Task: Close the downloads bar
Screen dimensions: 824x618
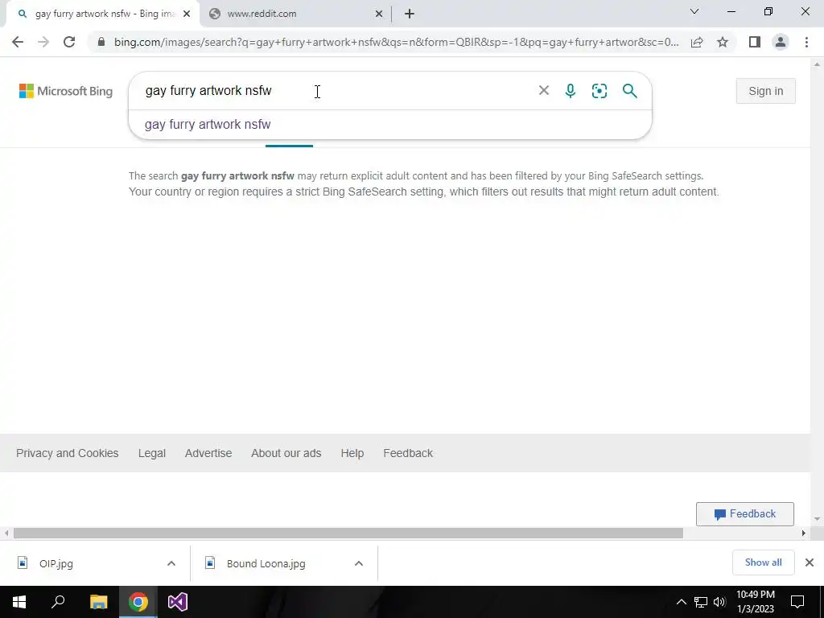Action: click(810, 562)
